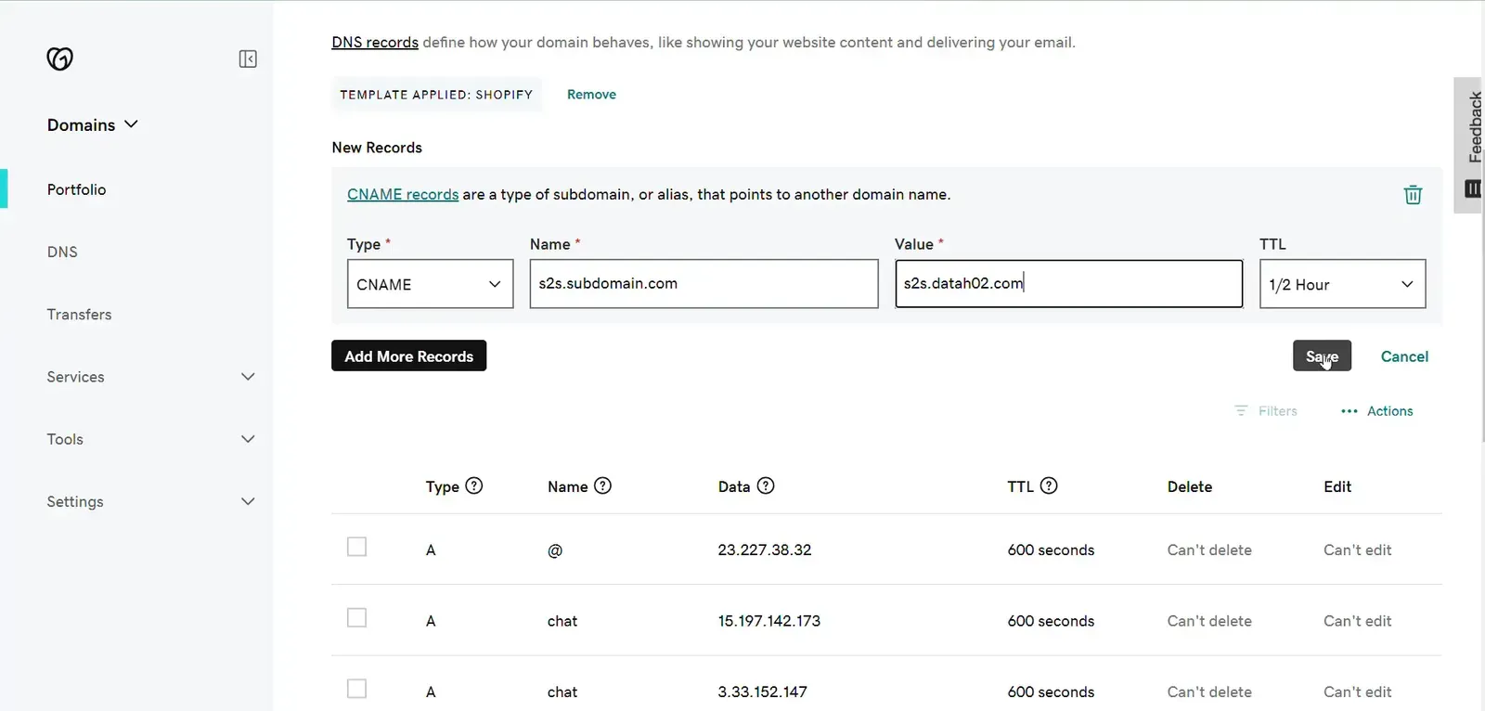
Task: Delete the new CNAME record trash icon
Action: pos(1413,195)
